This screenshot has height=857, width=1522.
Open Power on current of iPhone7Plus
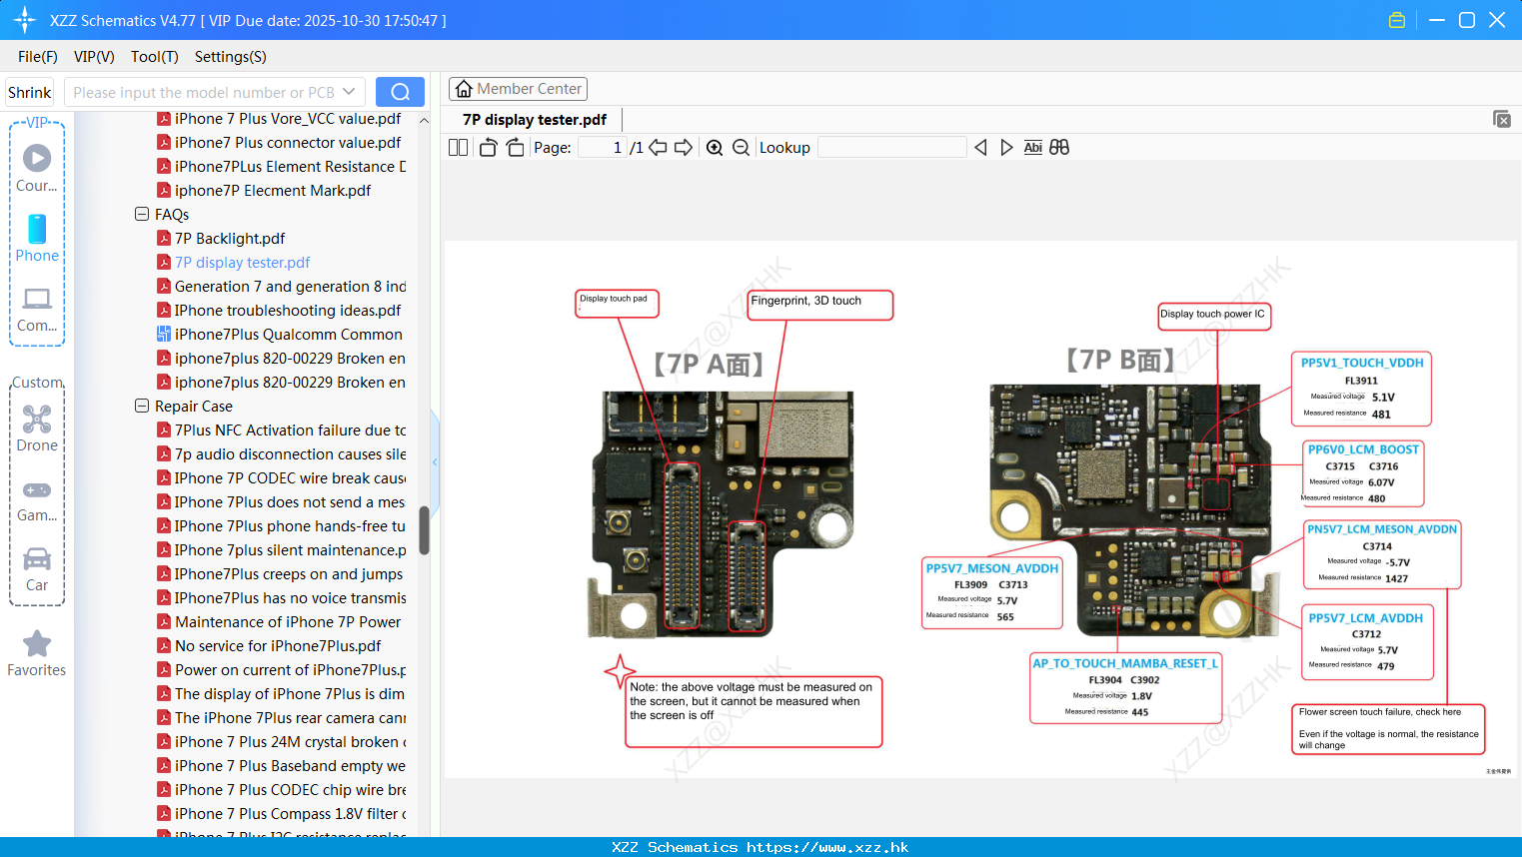point(290,669)
